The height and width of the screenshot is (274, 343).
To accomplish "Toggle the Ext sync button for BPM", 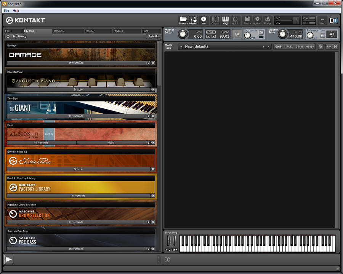I will click(211, 32).
